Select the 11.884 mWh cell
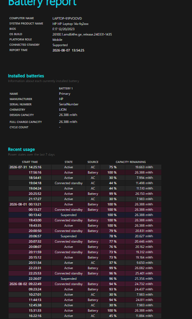192x319 pixels. coord(144,316)
